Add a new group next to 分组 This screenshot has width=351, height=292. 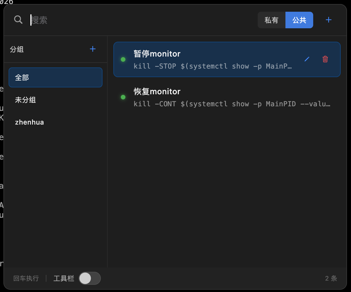tap(92, 49)
